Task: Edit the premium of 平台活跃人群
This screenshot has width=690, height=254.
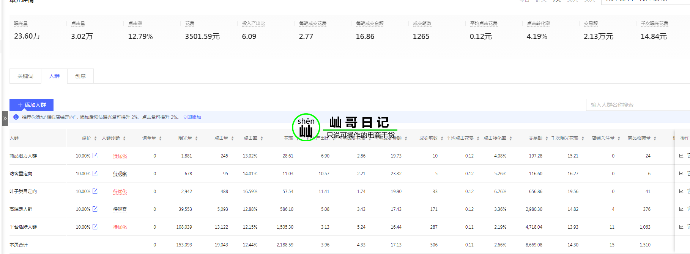Action: (95, 227)
